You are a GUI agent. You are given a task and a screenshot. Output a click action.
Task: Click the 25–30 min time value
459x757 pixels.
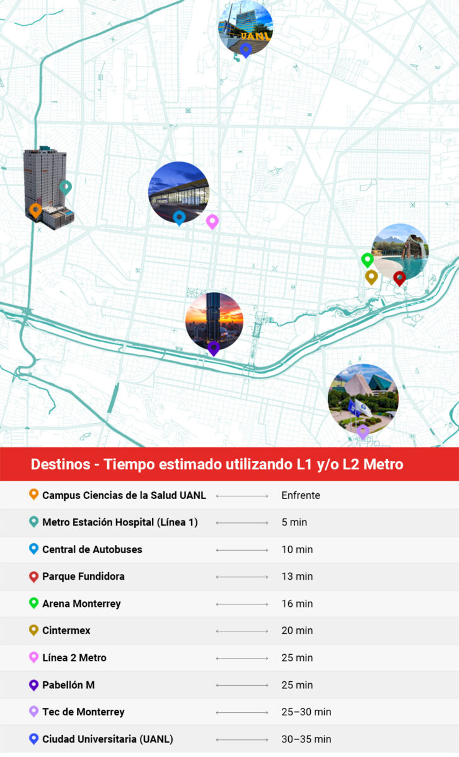[x=306, y=712]
